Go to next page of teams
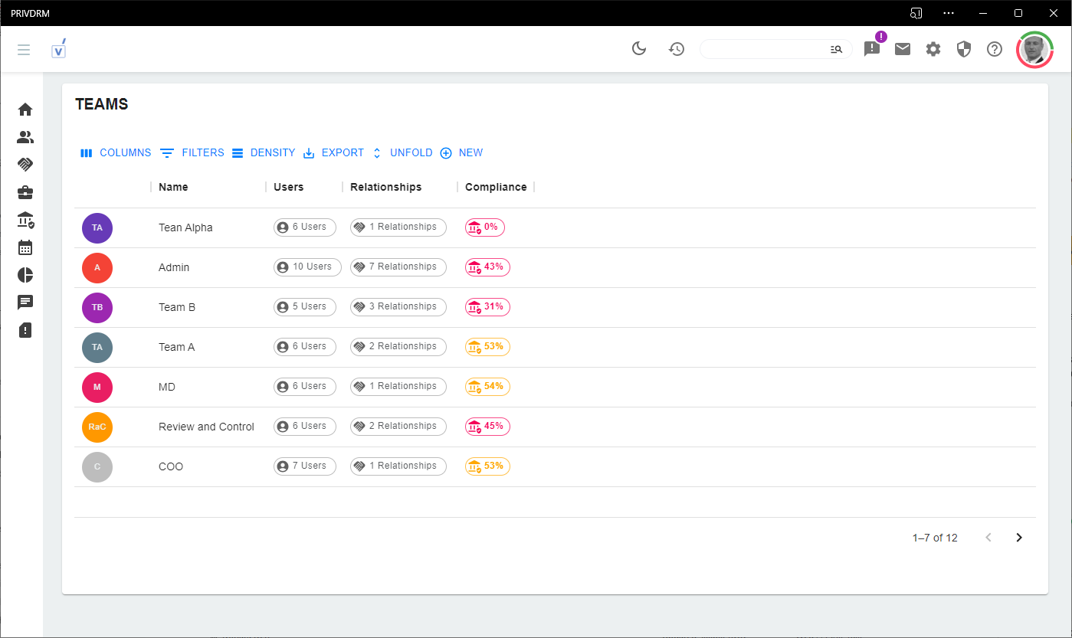 (x=1018, y=538)
